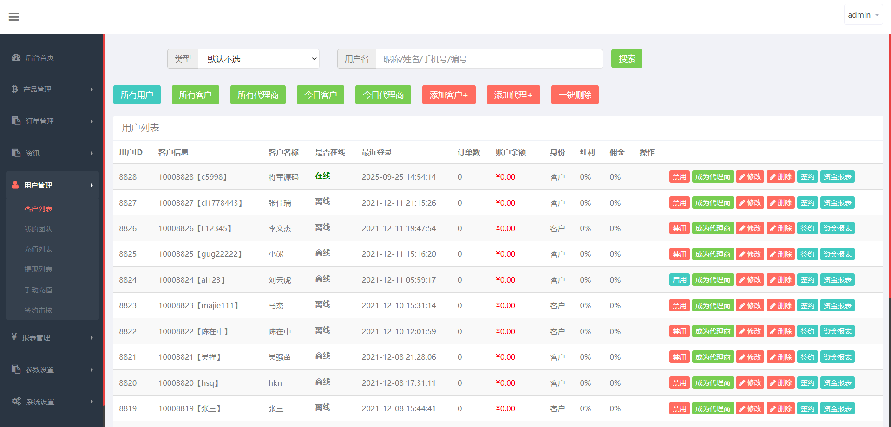Viewport: 891px width, 427px height.
Task: Click the 添加客户+ button
Action: (x=448, y=95)
